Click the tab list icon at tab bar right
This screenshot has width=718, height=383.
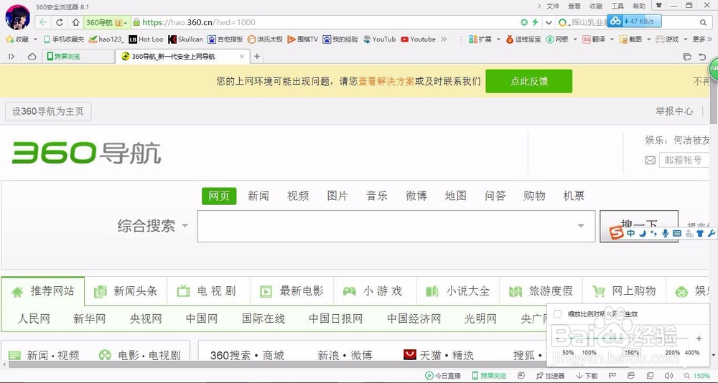coord(687,56)
